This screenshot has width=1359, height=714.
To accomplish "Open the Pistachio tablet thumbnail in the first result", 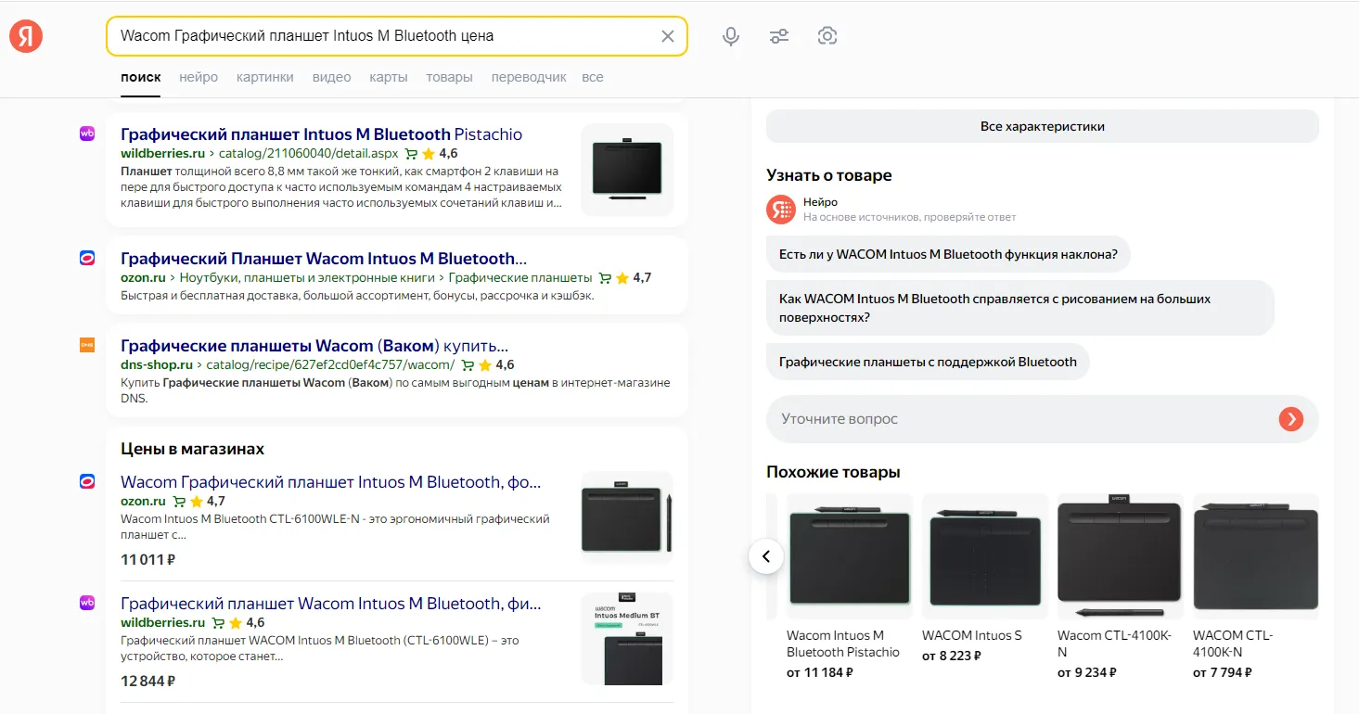I will (627, 170).
